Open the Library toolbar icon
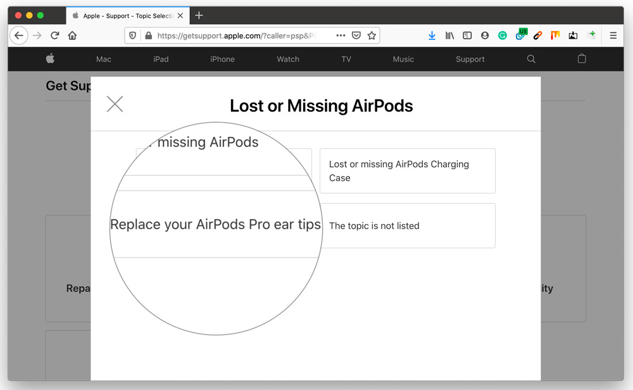This screenshot has height=390, width=633. point(449,35)
